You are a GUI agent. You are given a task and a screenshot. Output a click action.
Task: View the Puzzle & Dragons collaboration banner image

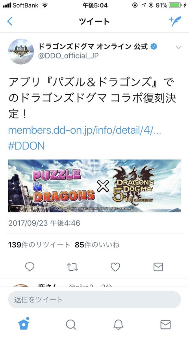tap(94, 186)
